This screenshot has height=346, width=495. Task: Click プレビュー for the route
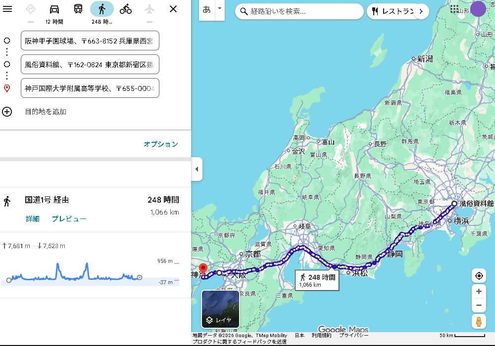69,219
